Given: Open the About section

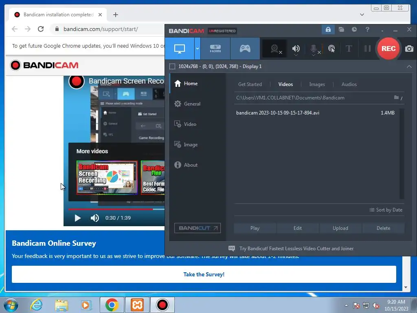Looking at the screenshot, I should (186, 165).
